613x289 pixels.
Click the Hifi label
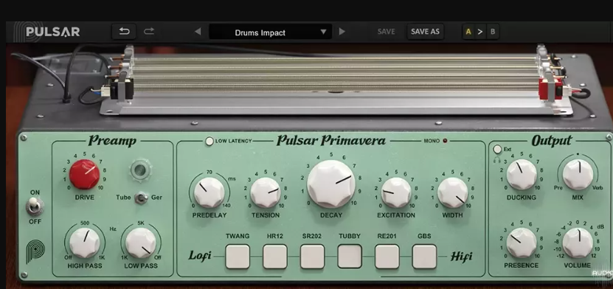461,257
